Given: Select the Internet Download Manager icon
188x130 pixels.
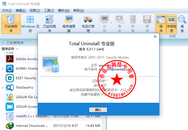Looking at the screenshot, I should (x=10, y=126).
